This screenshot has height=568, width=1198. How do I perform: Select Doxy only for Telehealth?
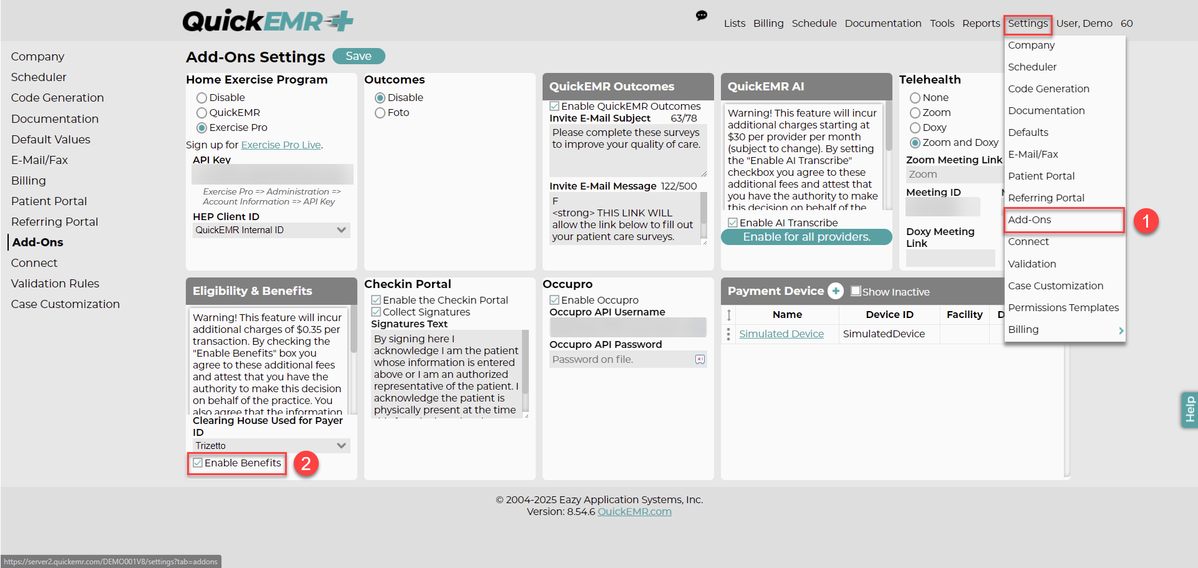click(915, 128)
